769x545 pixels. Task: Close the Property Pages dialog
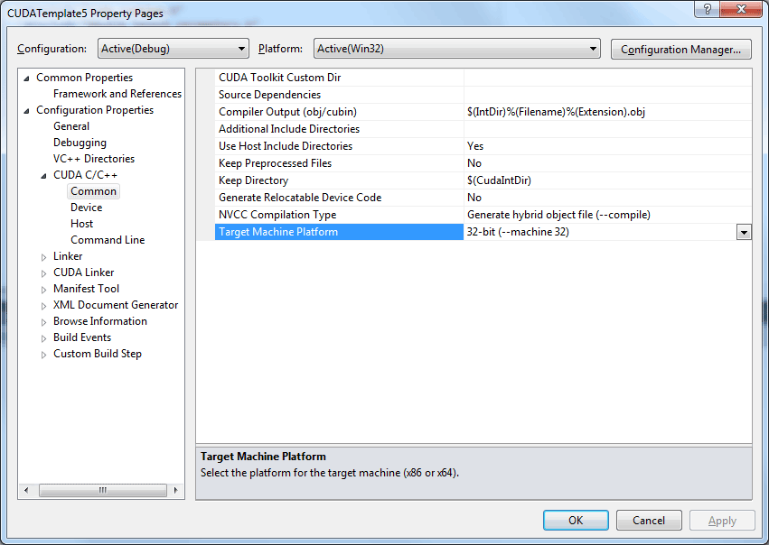(741, 9)
